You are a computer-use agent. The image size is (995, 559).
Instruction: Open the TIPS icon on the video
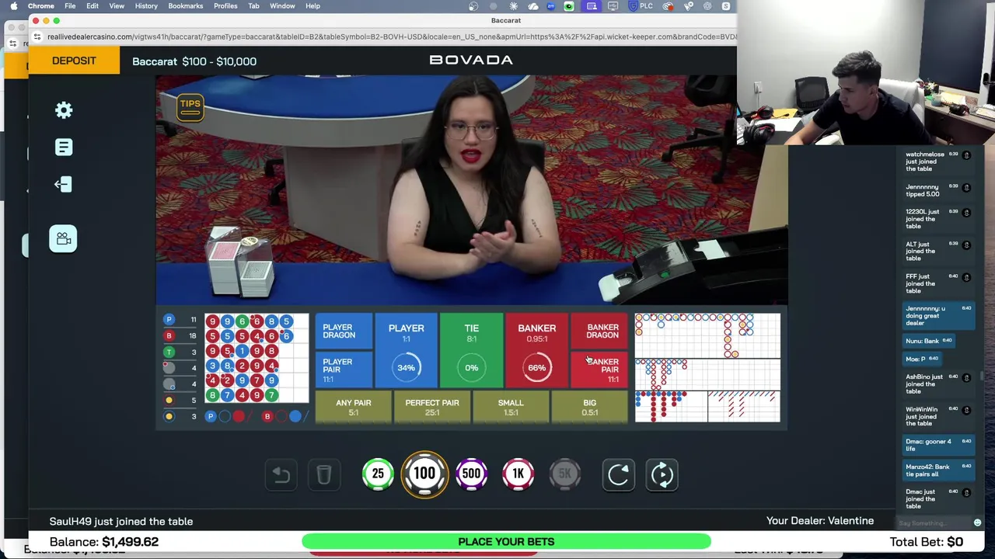(x=190, y=108)
